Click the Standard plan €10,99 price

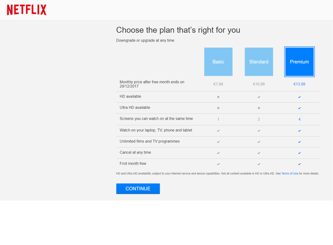coord(259,84)
